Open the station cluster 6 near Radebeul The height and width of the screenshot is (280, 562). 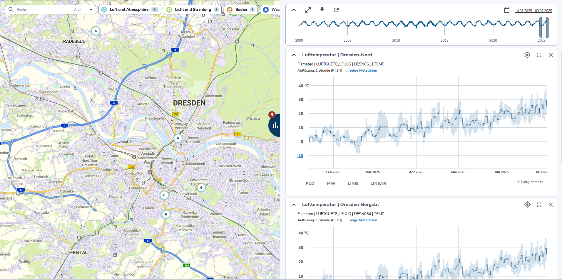point(96,31)
